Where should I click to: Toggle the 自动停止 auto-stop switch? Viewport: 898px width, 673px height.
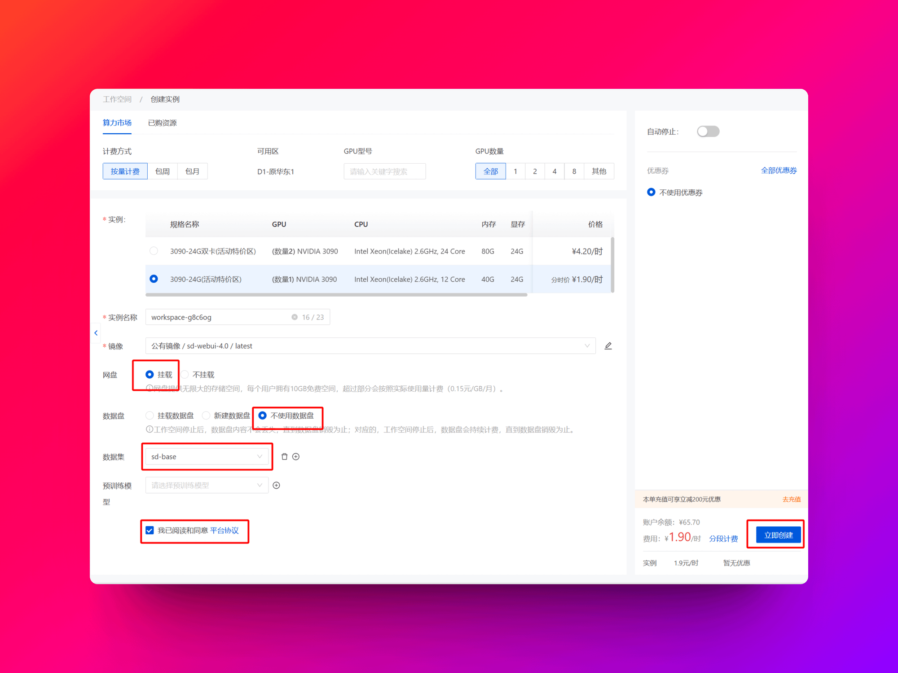(x=708, y=131)
